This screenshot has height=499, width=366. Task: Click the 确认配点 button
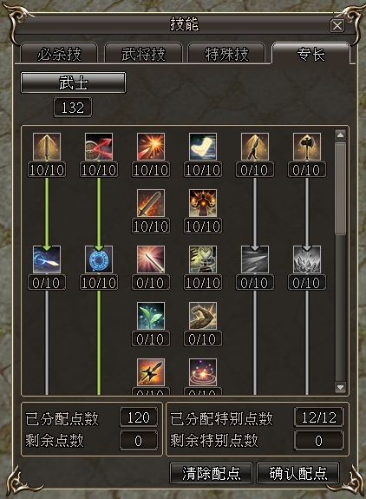pyautogui.click(x=298, y=473)
